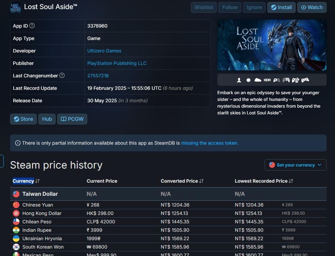Click the App ID help question mark

[x=32, y=26]
